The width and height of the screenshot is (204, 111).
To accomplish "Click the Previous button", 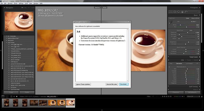I will coord(176,92).
